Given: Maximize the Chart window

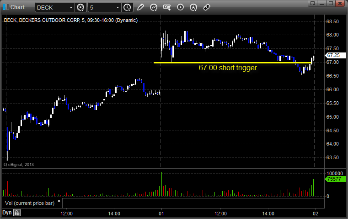Looking at the screenshot, I should (x=331, y=3).
